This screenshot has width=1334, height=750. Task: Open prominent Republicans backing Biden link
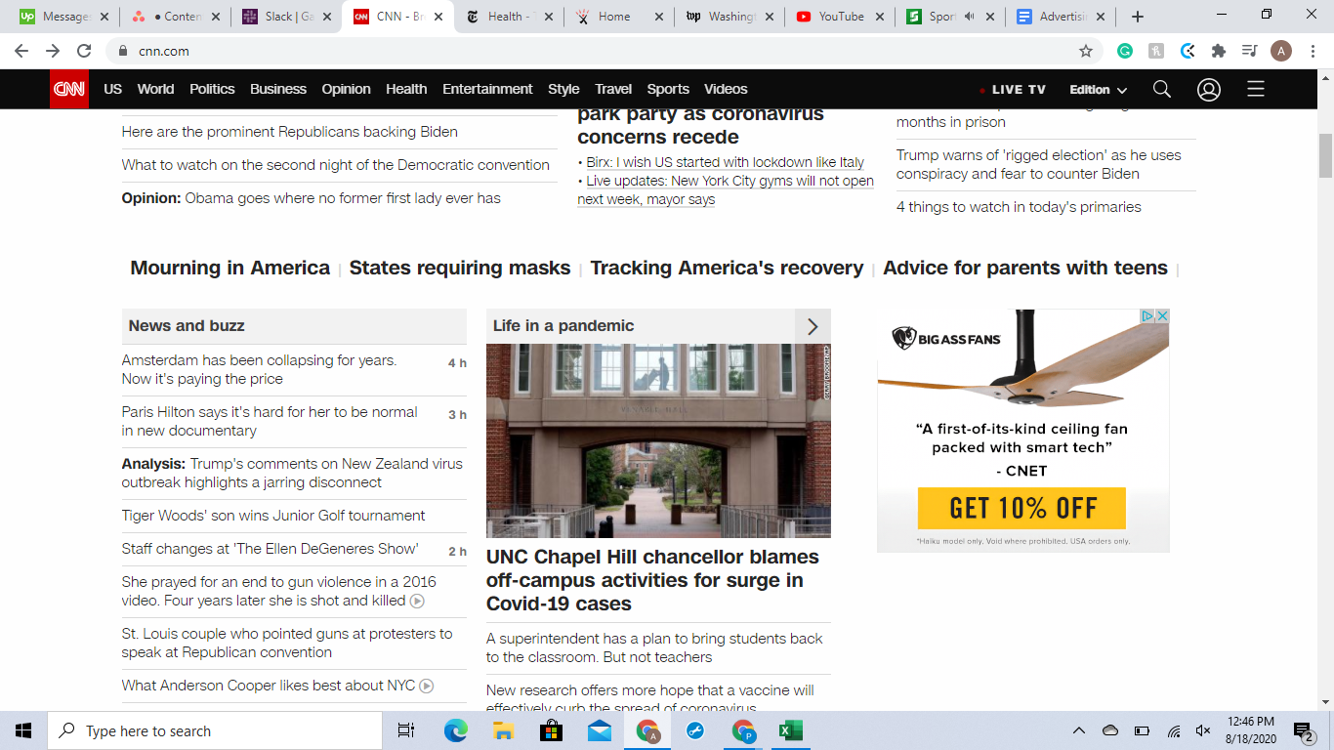(x=290, y=132)
